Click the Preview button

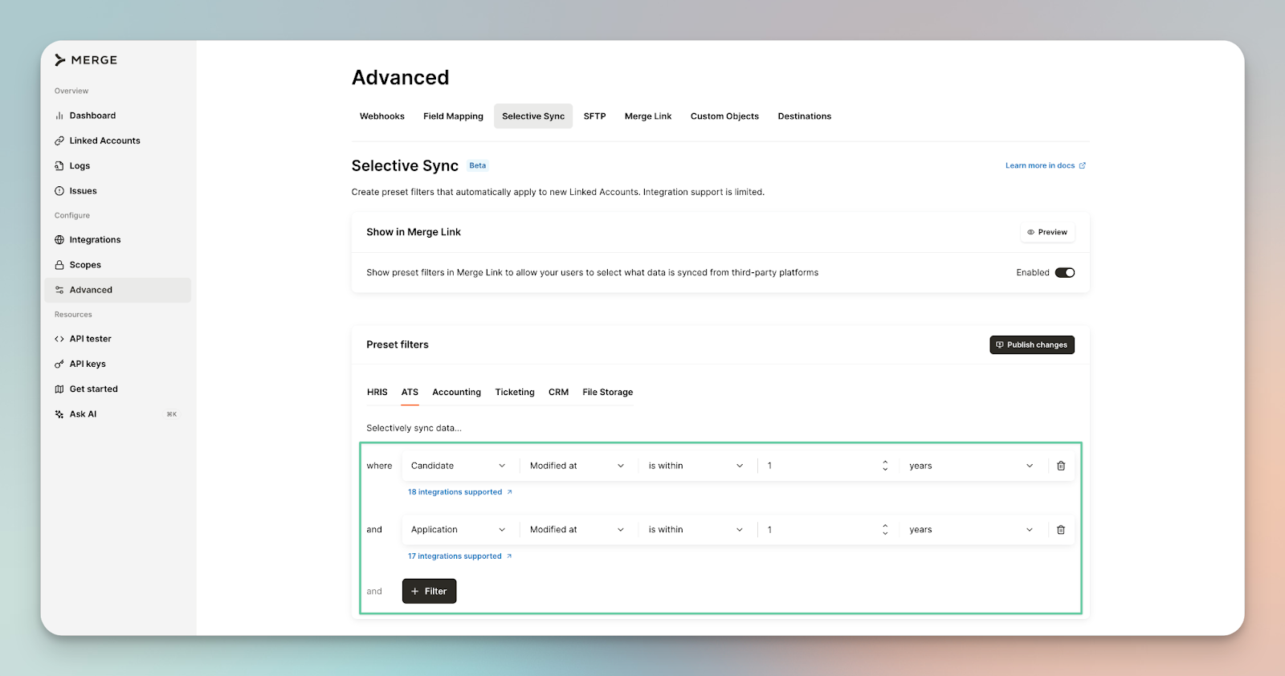tap(1047, 232)
